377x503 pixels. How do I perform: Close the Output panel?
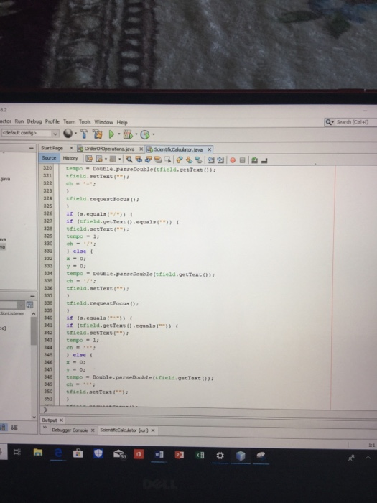pyautogui.click(x=61, y=420)
